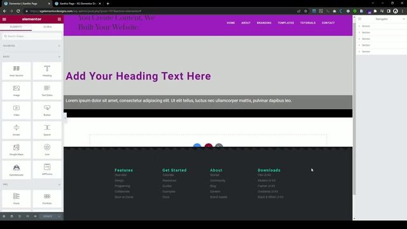The width and height of the screenshot is (407, 229).
Task: Select the Divider widget
Action: [x=17, y=130]
